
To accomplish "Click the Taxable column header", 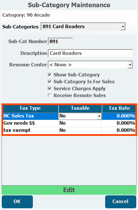I will pyautogui.click(x=80, y=108).
